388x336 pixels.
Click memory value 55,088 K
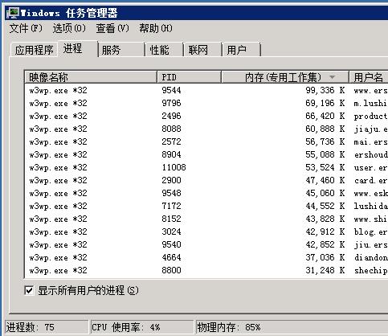point(325,154)
